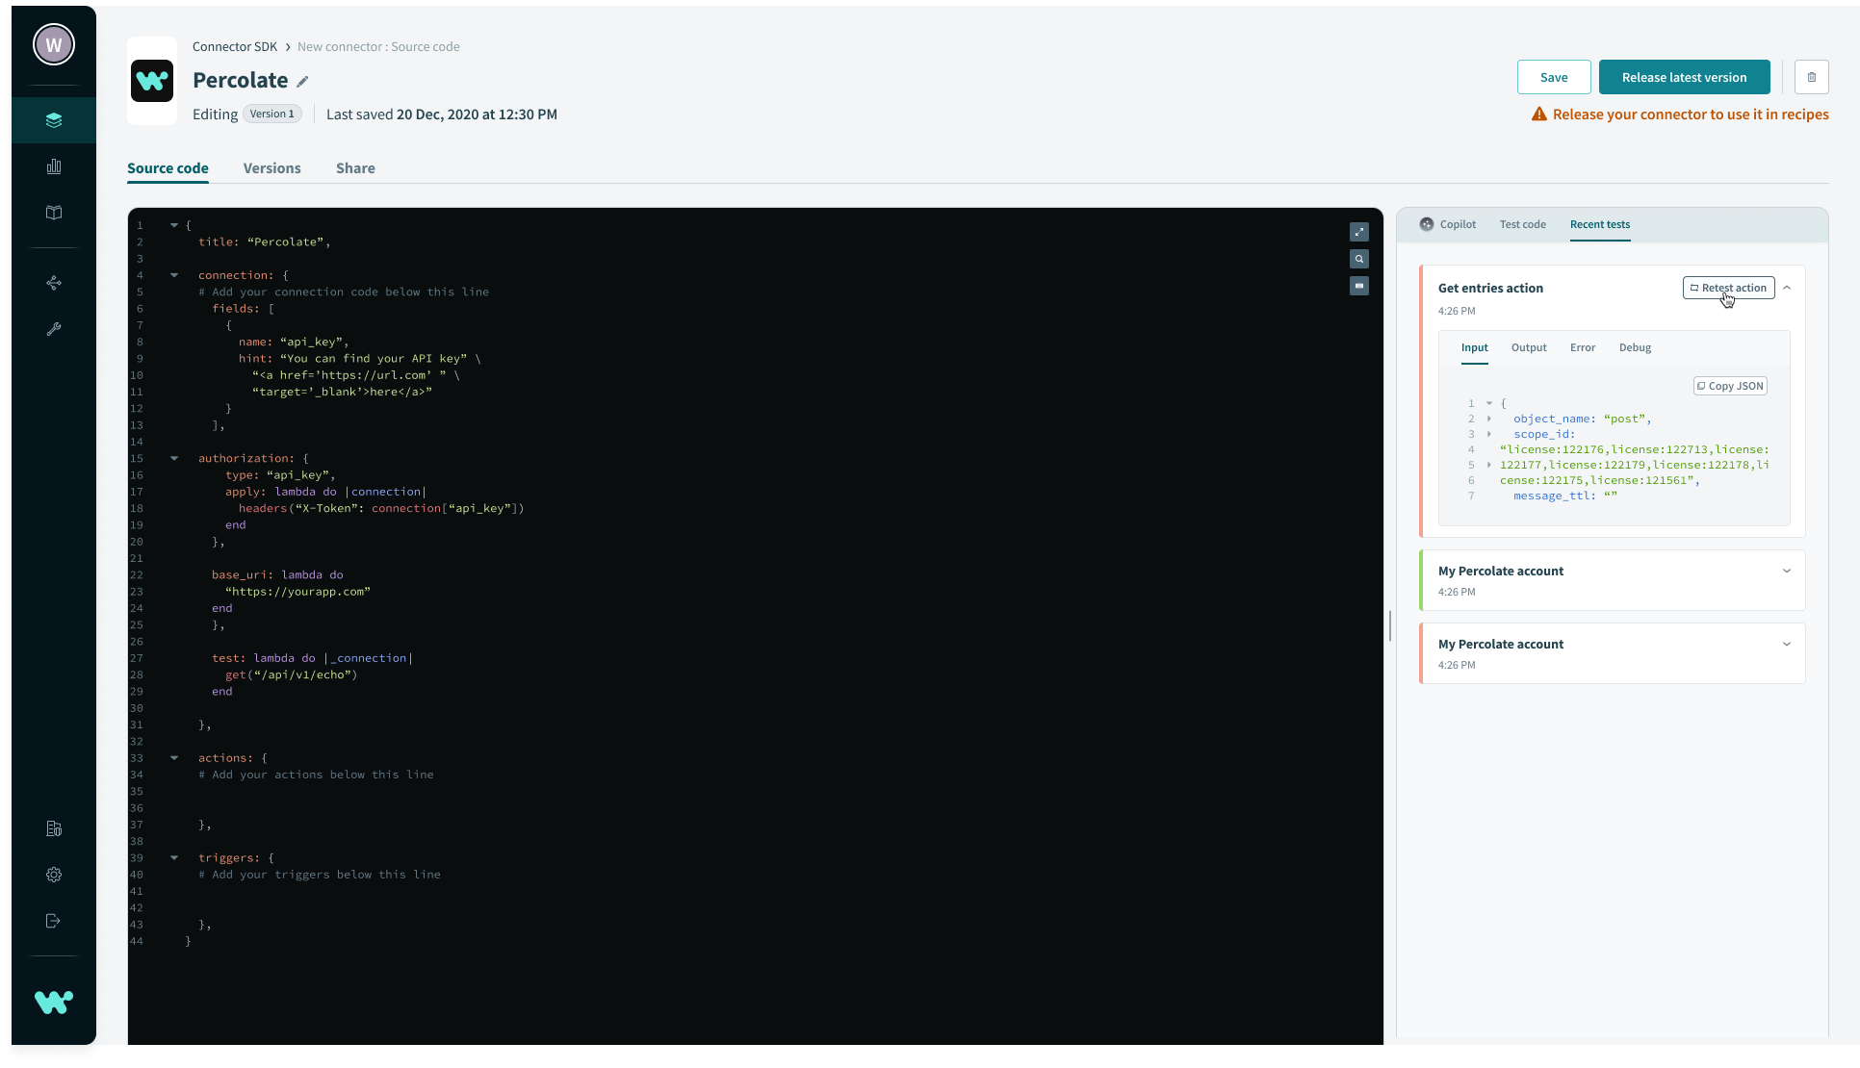Expand code editor to full screen
This screenshot has width=1860, height=1068.
point(1359,232)
